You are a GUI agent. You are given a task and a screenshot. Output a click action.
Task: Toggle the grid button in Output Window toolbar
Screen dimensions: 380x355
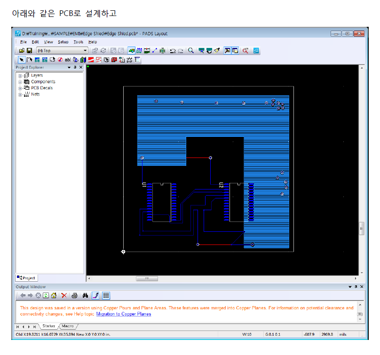[106, 295]
